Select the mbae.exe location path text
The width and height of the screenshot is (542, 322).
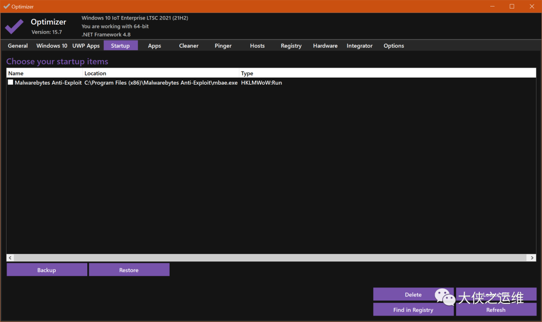(x=161, y=83)
